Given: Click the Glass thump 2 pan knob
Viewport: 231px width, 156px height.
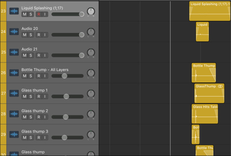Looking at the screenshot, I should 91,114.
